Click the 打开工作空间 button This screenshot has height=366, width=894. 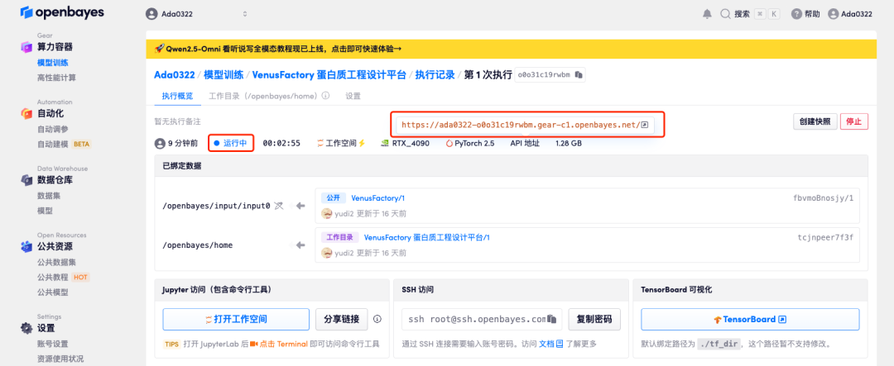point(234,319)
